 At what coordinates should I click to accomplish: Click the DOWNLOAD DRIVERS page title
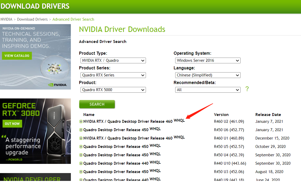pyautogui.click(x=35, y=6)
